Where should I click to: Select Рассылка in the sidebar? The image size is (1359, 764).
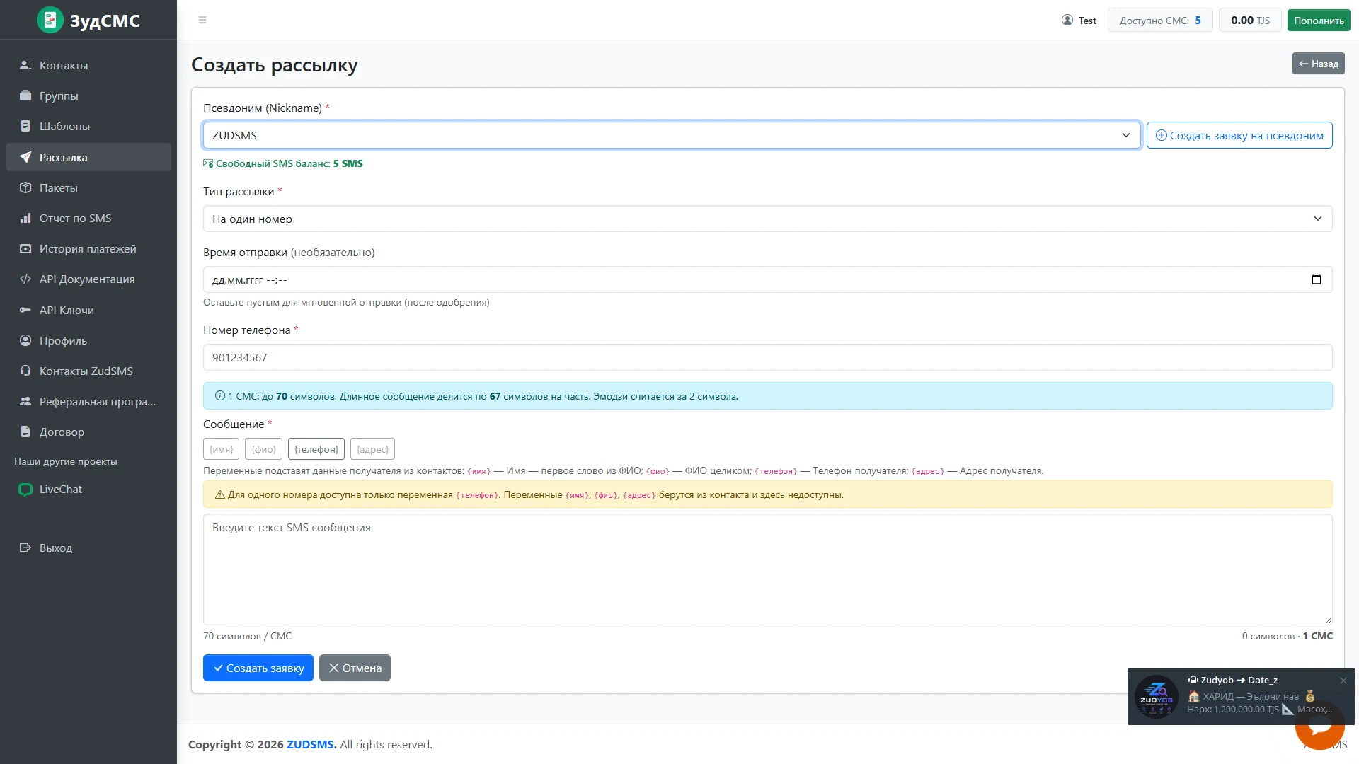88,157
